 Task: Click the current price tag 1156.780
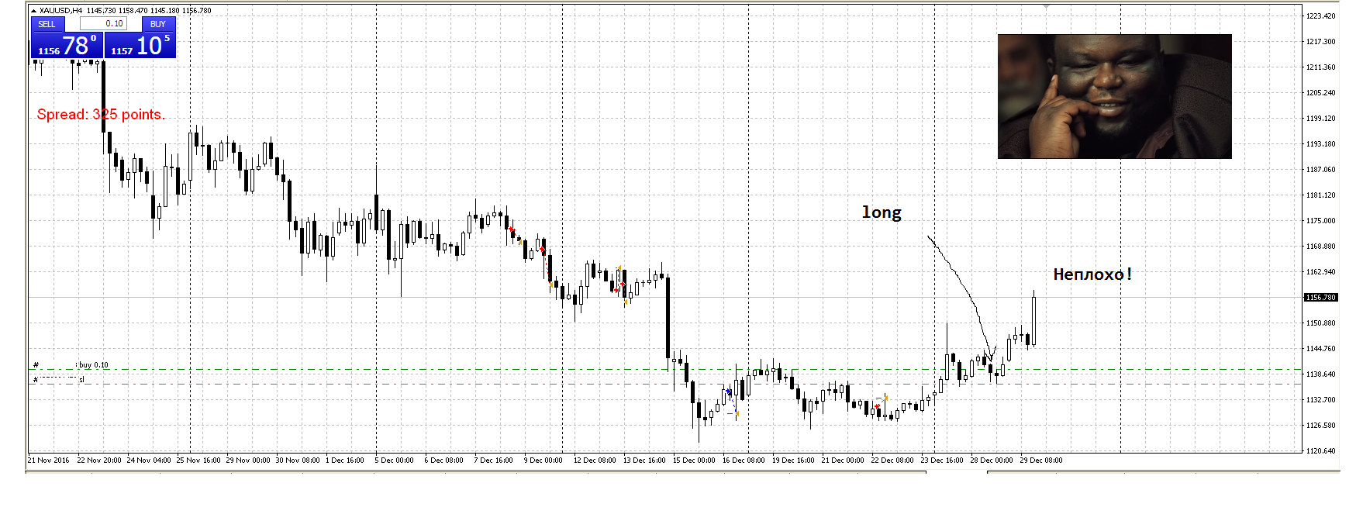coord(1320,298)
